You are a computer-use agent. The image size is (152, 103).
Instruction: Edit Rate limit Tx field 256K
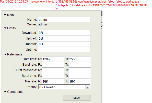[x=80, y=59]
